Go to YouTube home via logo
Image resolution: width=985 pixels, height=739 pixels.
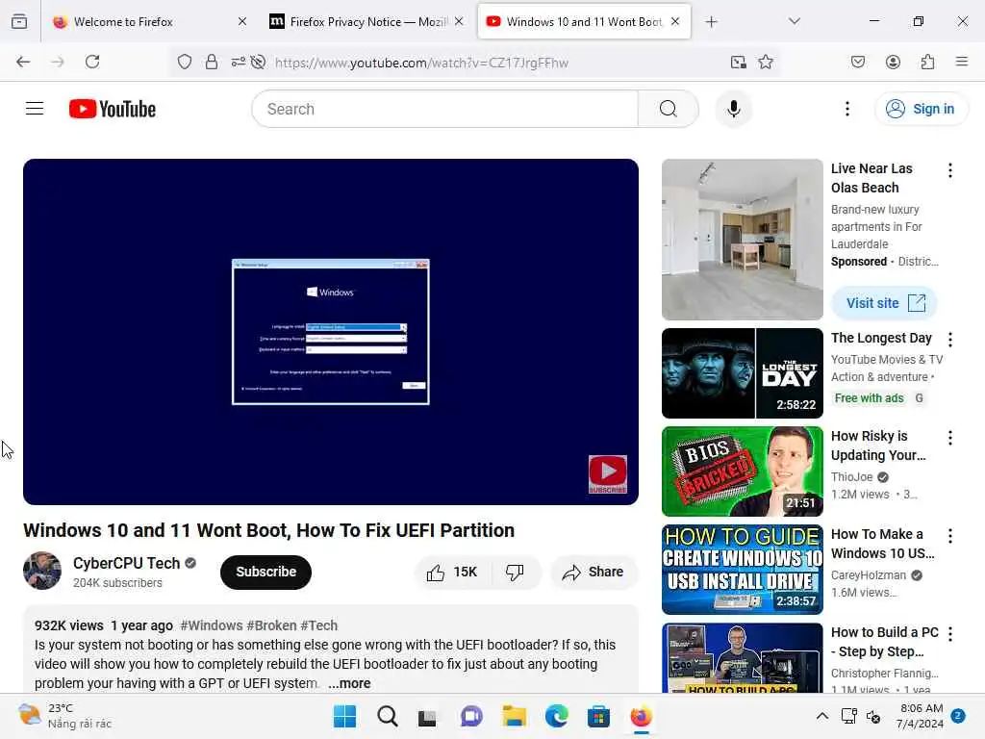click(113, 109)
